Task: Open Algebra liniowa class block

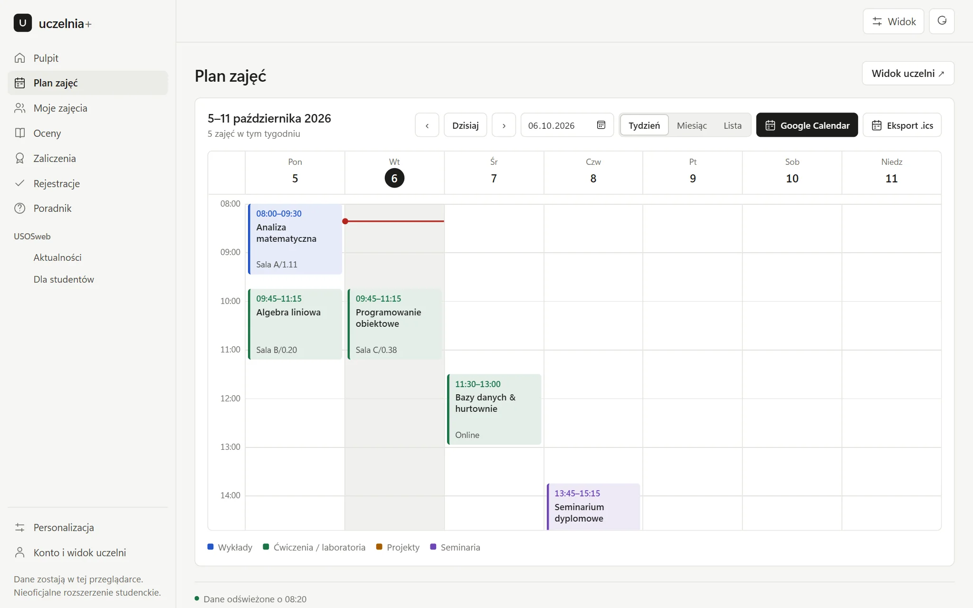Action: 295,324
